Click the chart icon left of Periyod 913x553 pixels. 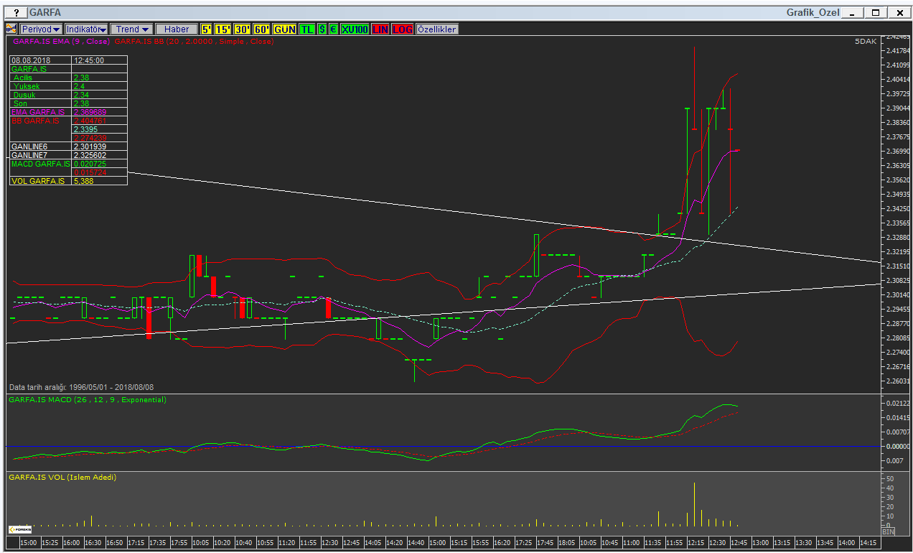point(11,29)
